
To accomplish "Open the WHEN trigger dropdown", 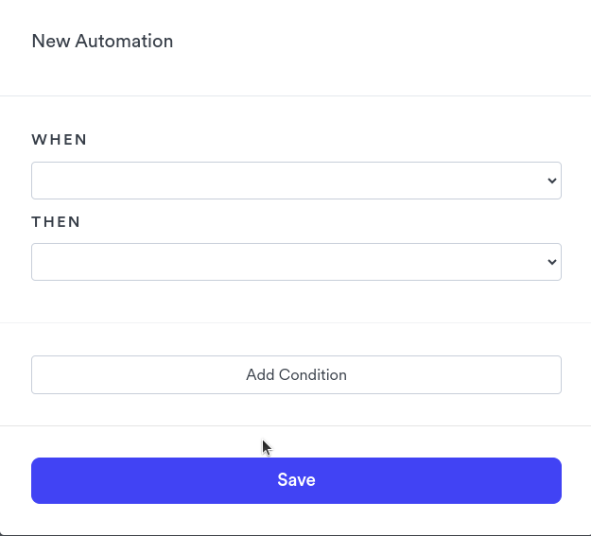I will tap(296, 181).
